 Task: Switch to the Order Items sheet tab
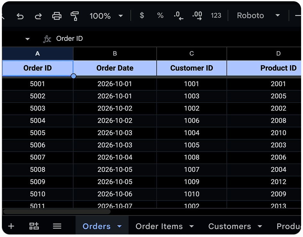[159, 226]
